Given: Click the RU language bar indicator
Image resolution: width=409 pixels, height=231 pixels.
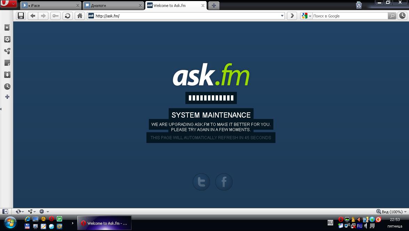Looking at the screenshot, I should pyautogui.click(x=330, y=223).
